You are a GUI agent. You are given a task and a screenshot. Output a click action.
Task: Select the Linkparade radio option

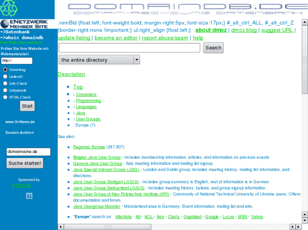pos(6,90)
